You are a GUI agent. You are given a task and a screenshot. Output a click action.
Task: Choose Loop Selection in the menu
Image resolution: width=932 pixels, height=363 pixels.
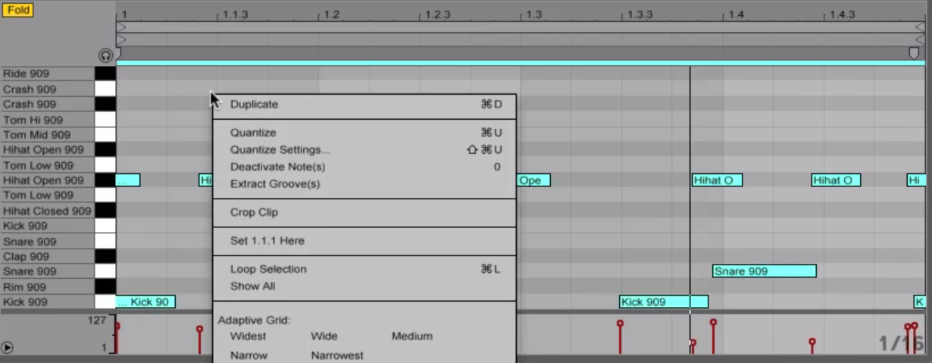(x=268, y=269)
